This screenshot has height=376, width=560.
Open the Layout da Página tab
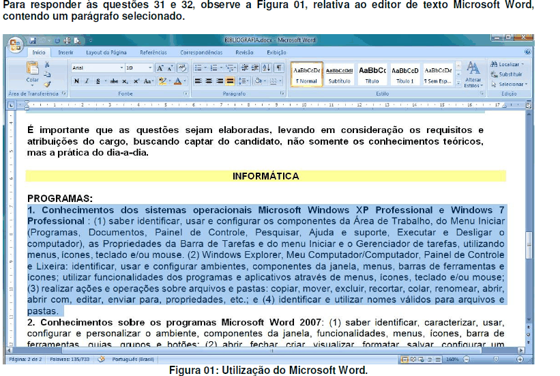106,53
